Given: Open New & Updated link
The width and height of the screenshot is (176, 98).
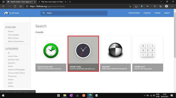Looking at the screenshot, I should point(13,35).
